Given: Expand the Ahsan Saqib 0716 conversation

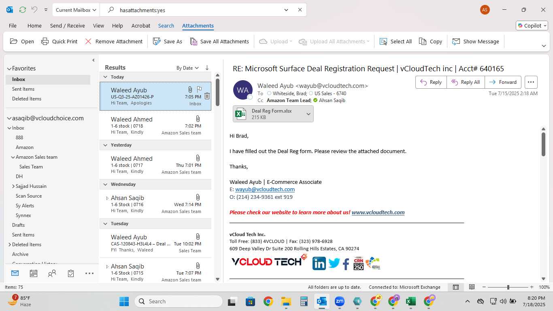Looking at the screenshot, I should 107,198.
